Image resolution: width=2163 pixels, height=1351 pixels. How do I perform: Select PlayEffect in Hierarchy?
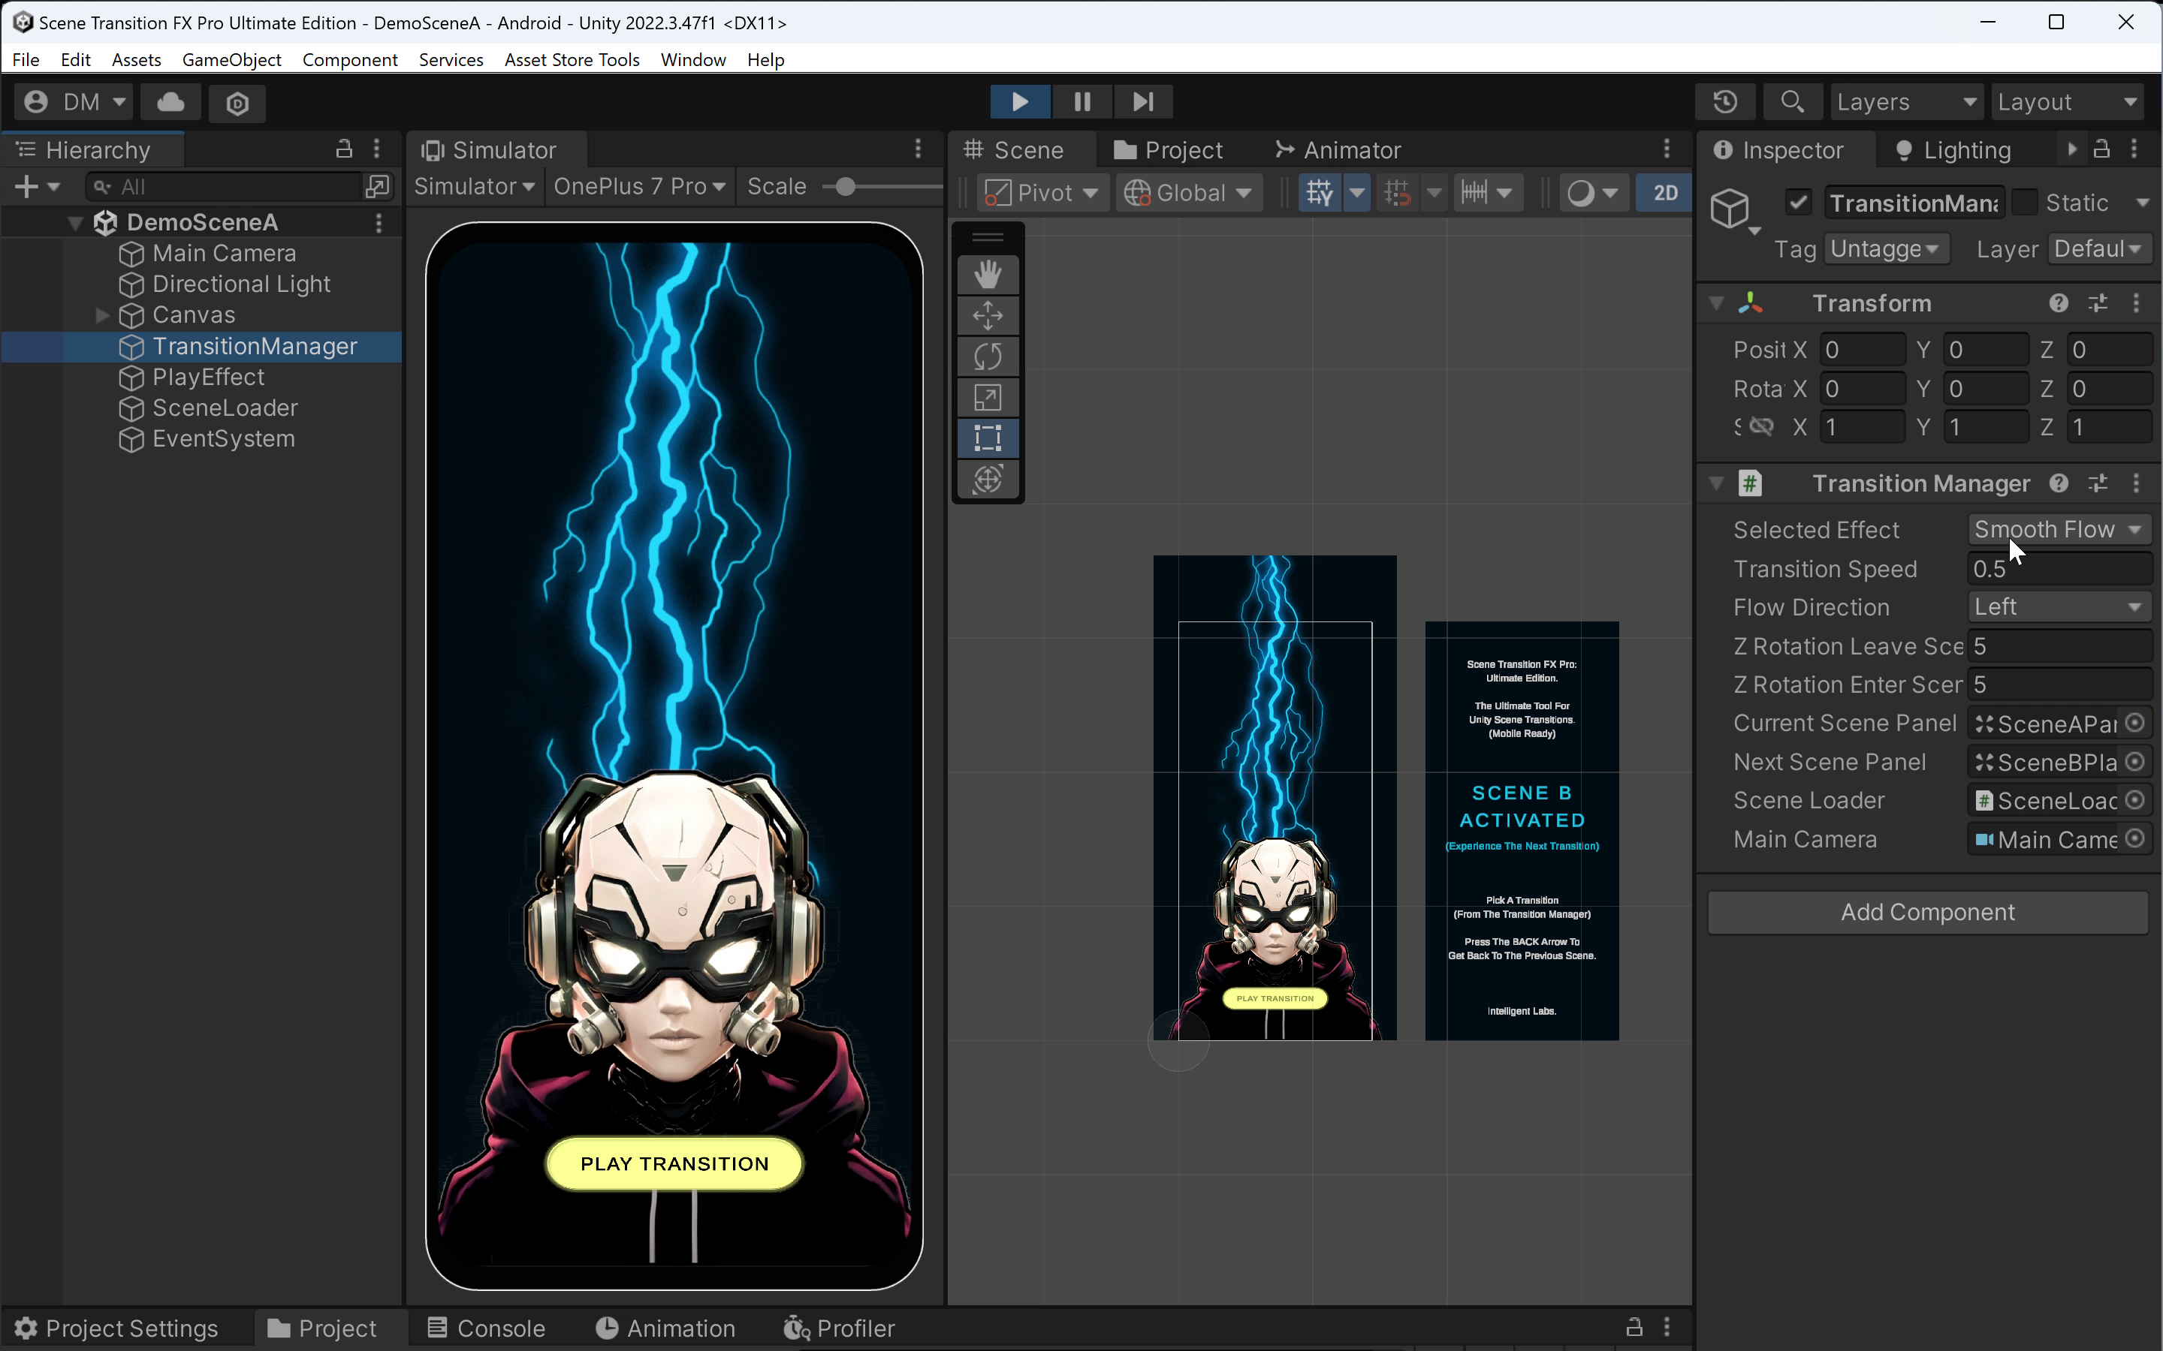pos(207,377)
